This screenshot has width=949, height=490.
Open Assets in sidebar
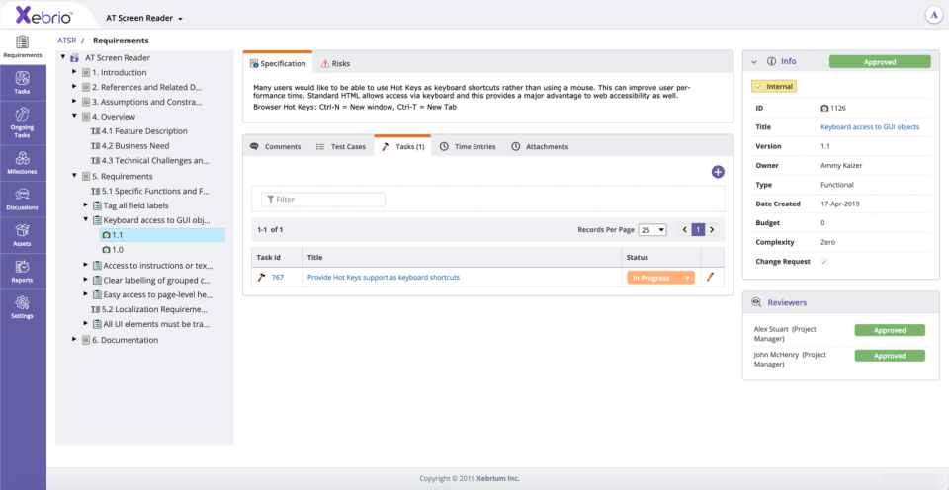[x=23, y=236]
